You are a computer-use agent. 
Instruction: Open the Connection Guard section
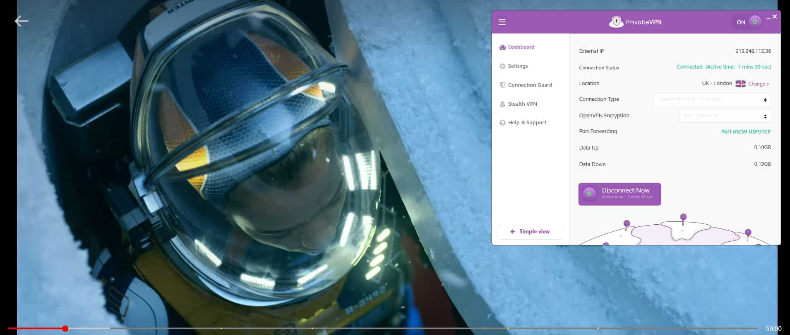(526, 85)
